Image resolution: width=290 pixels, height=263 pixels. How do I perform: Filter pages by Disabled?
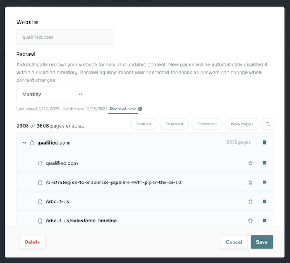point(174,124)
